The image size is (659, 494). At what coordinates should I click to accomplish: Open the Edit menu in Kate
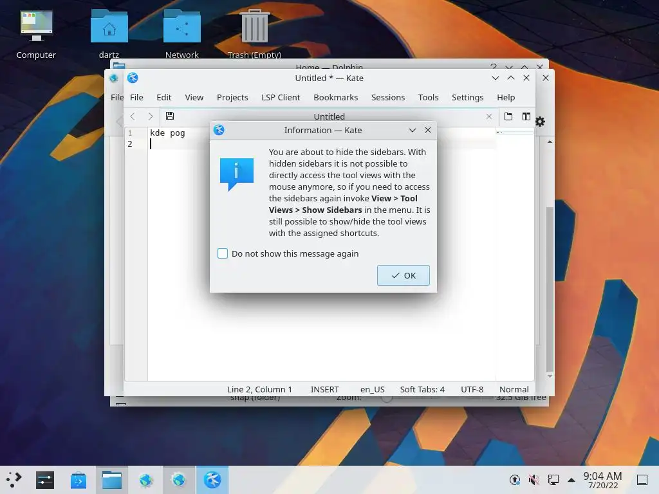click(x=164, y=98)
